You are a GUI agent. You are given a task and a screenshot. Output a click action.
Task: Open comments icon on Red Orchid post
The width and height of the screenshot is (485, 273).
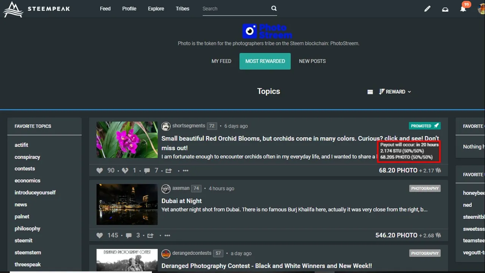[x=147, y=171]
